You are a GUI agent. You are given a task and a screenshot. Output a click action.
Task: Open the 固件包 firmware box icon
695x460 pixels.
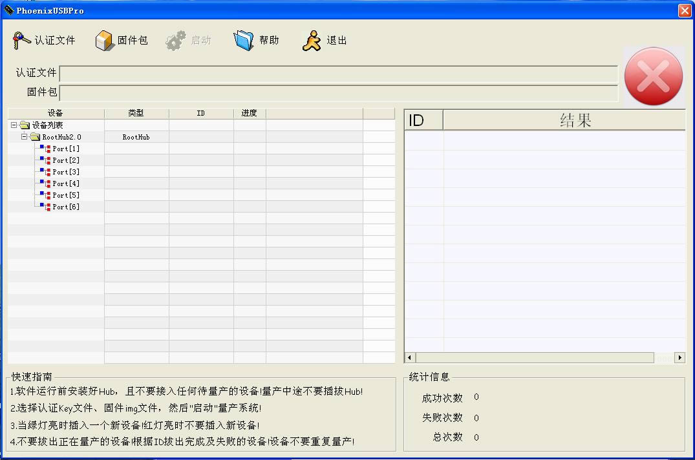[x=104, y=40]
